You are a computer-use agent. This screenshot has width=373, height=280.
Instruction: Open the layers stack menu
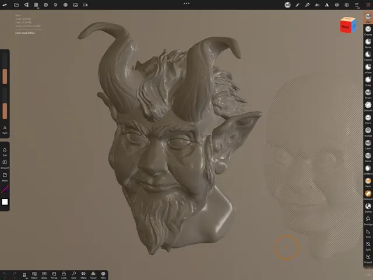click(x=337, y=5)
